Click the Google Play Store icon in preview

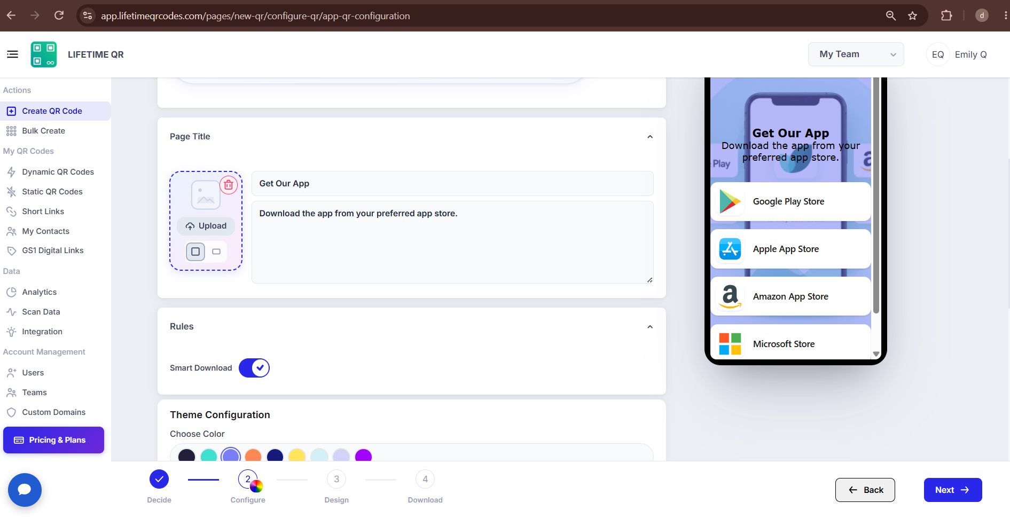coord(730,202)
